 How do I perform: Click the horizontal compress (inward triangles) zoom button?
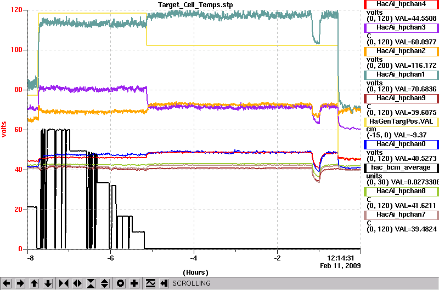64,283
